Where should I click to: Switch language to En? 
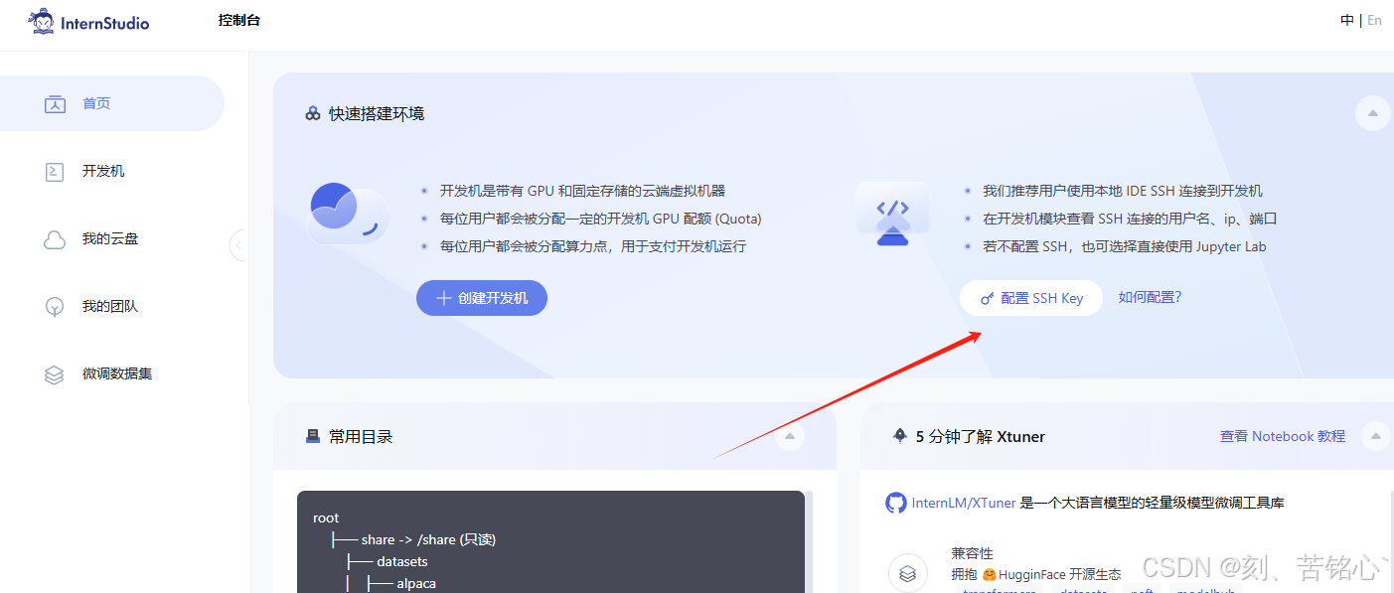1374,20
